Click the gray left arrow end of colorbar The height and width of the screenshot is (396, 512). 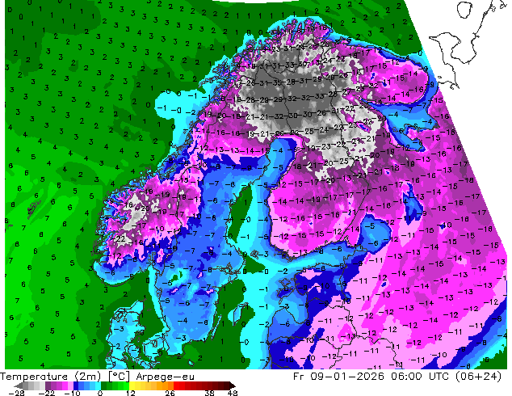(19, 385)
